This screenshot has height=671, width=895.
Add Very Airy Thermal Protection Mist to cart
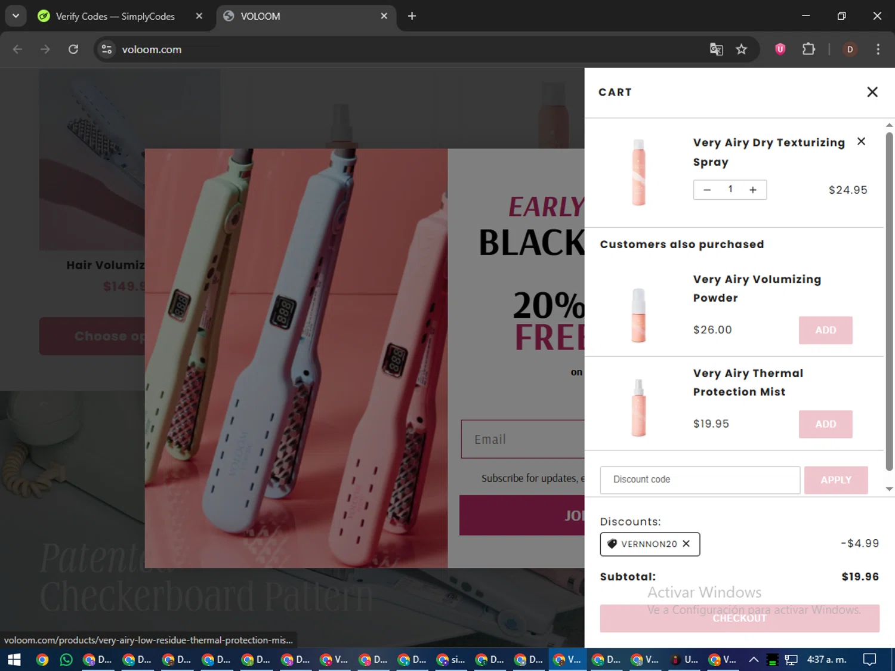pos(826,424)
